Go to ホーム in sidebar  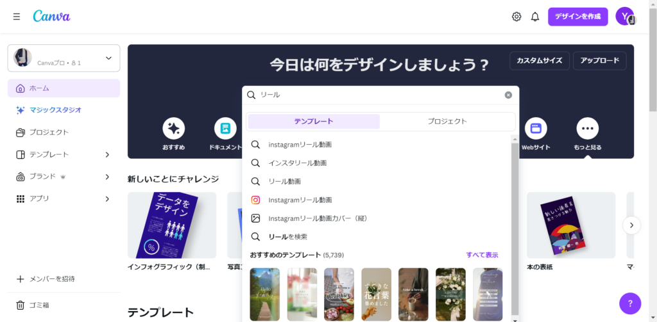(64, 88)
